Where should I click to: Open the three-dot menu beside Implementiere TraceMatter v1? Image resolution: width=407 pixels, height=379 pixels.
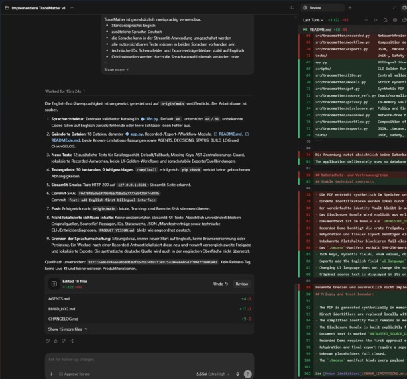(x=72, y=8)
